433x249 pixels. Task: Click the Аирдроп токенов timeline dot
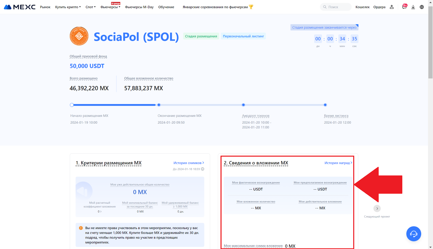tap(243, 105)
